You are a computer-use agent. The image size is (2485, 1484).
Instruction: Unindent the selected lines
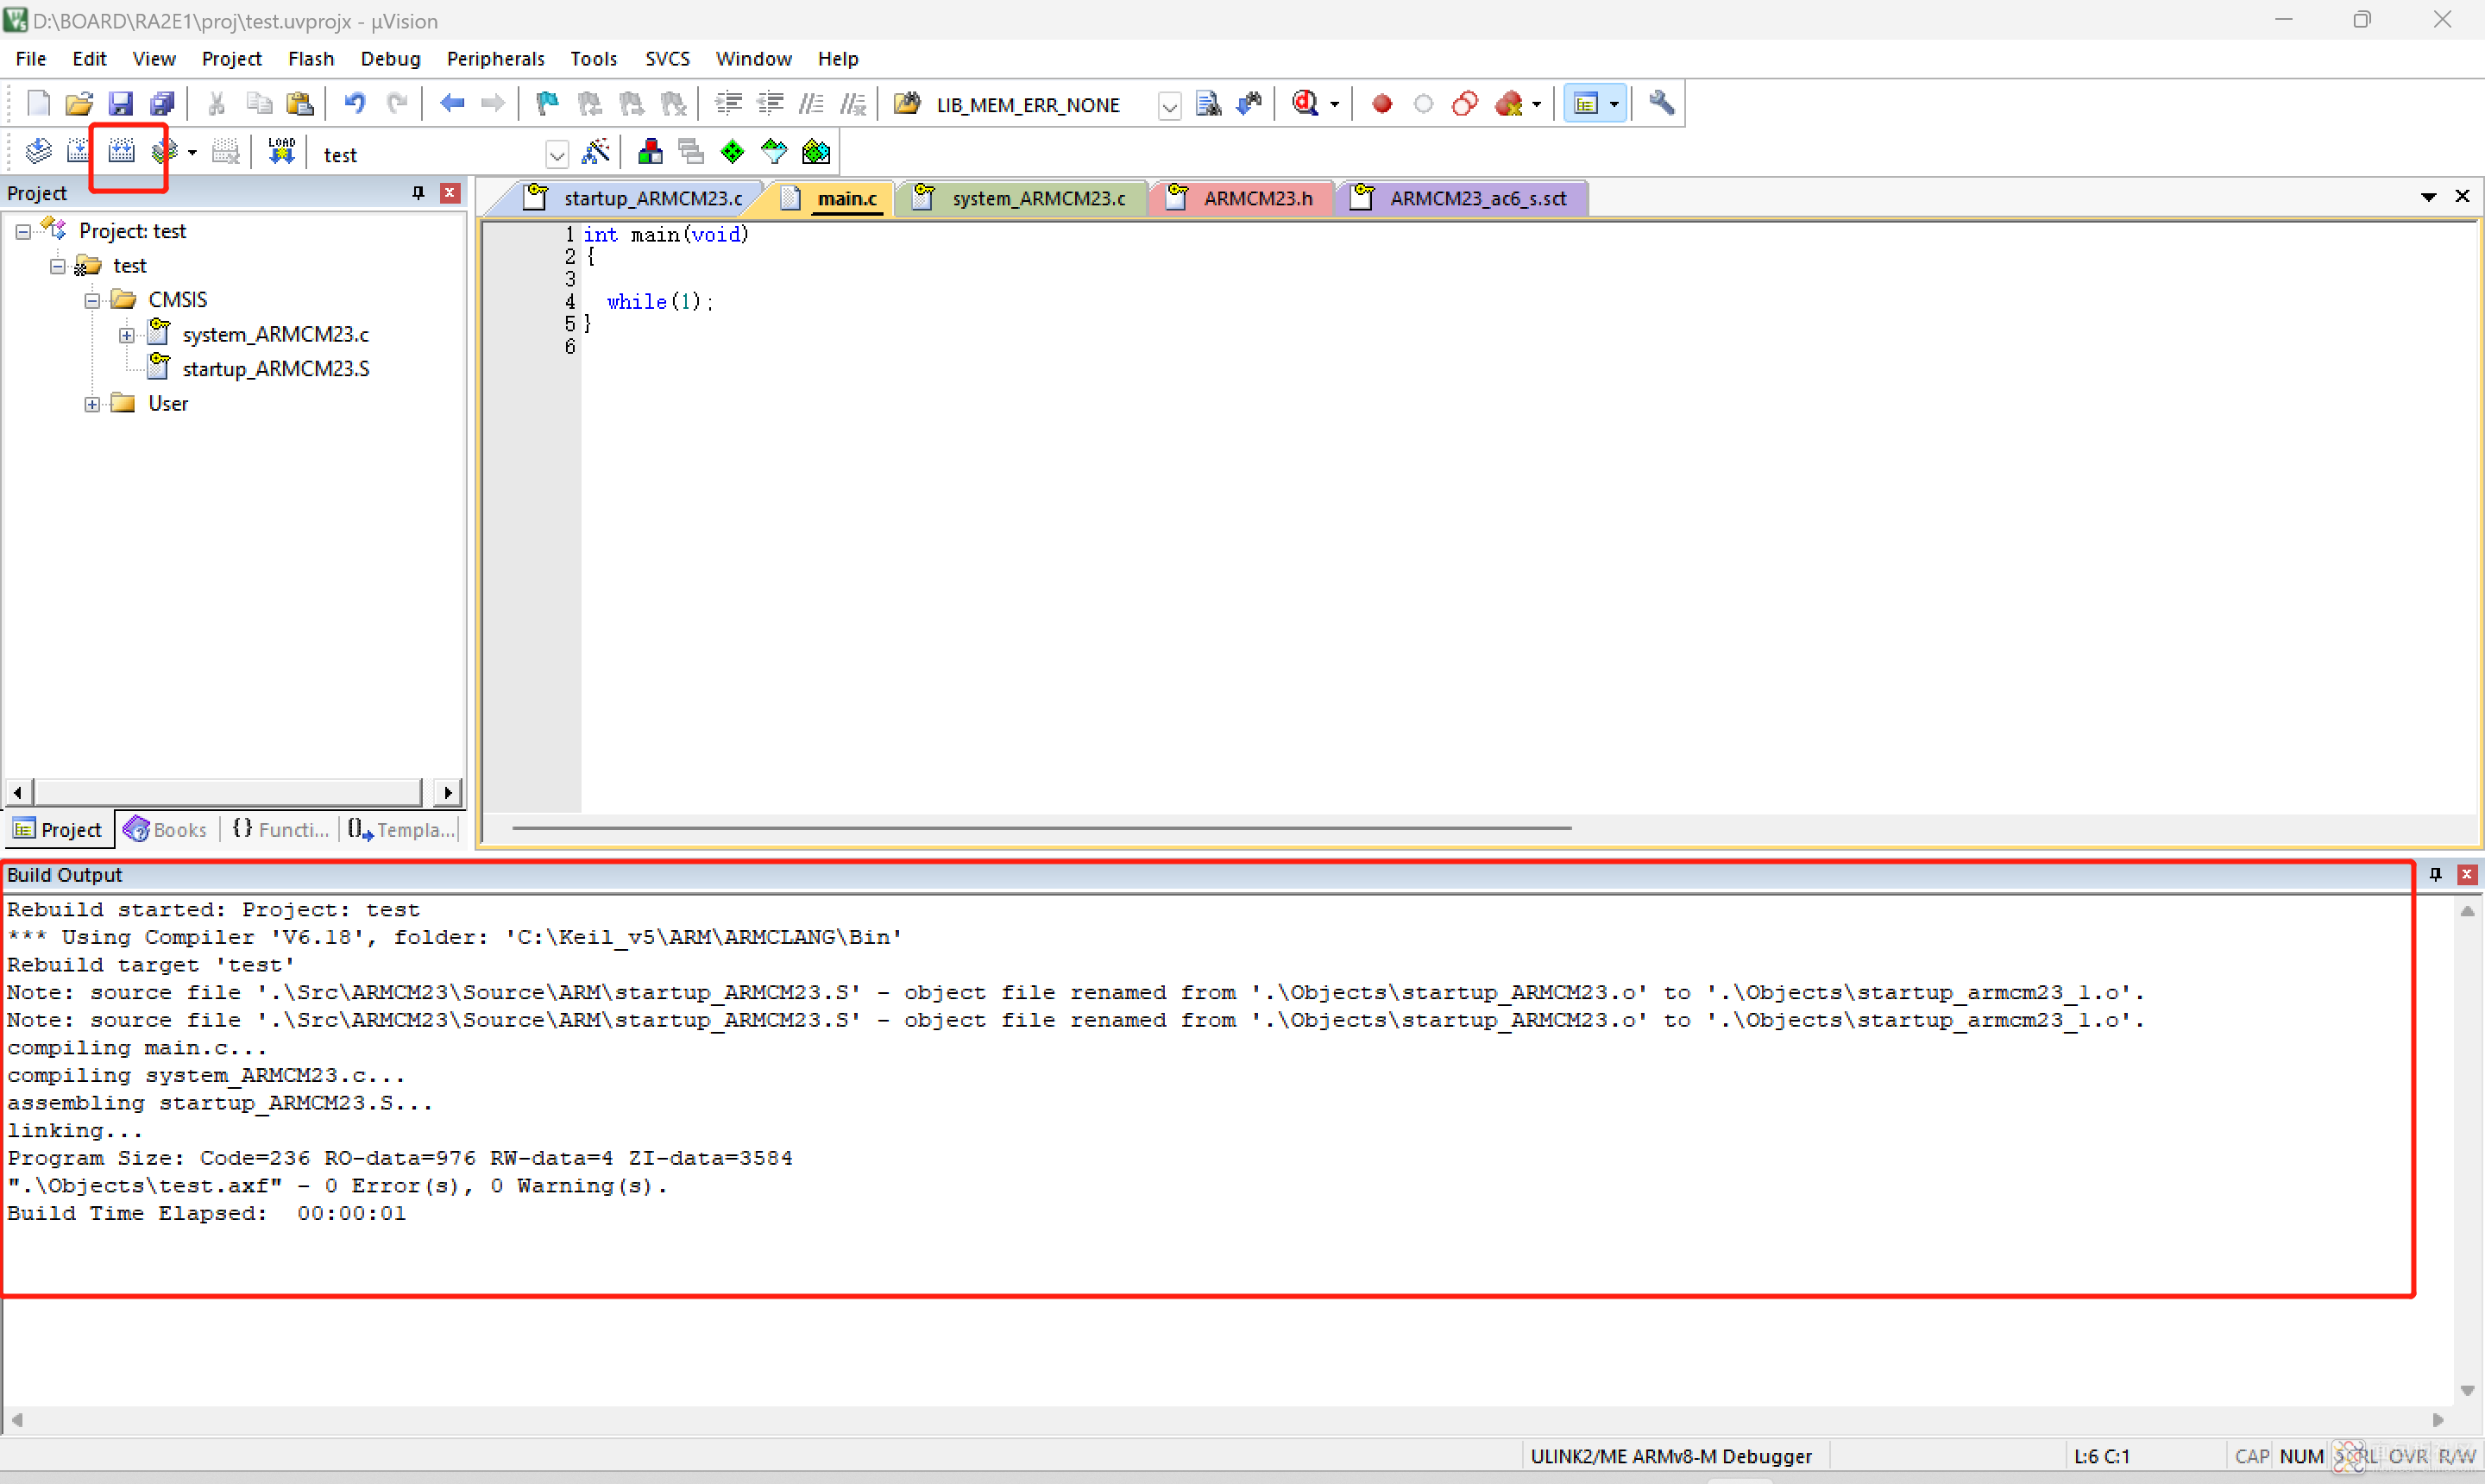click(770, 104)
